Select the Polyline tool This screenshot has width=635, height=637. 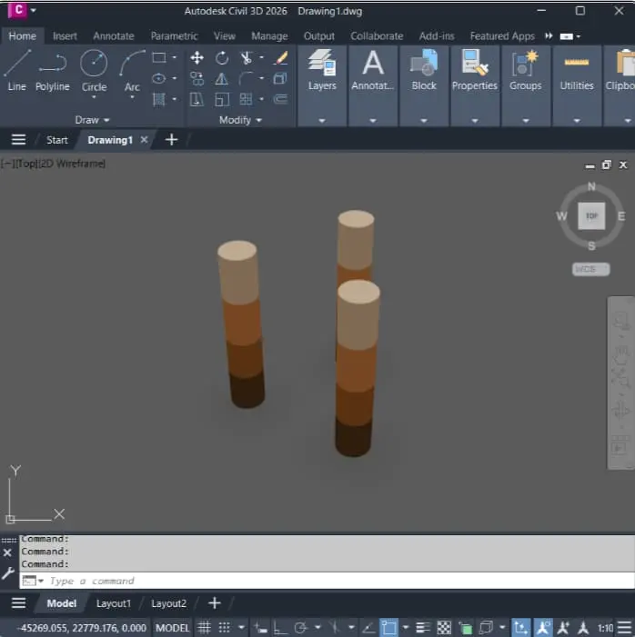click(53, 70)
